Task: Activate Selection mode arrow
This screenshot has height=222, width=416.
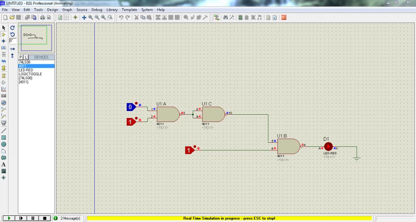Action: click(4, 28)
